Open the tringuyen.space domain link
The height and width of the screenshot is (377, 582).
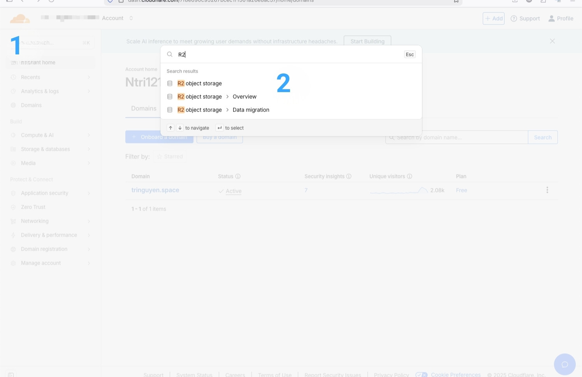coord(155,190)
